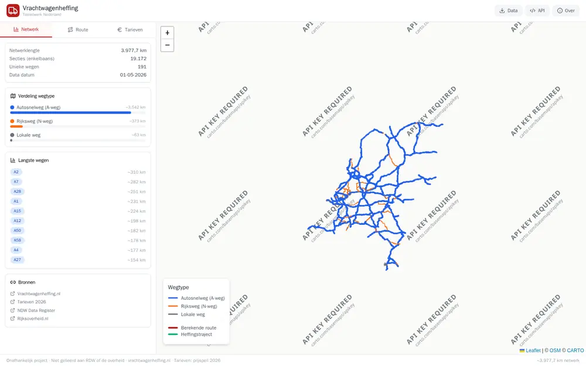
Task: Click the OSM attribution link
Action: (555, 350)
